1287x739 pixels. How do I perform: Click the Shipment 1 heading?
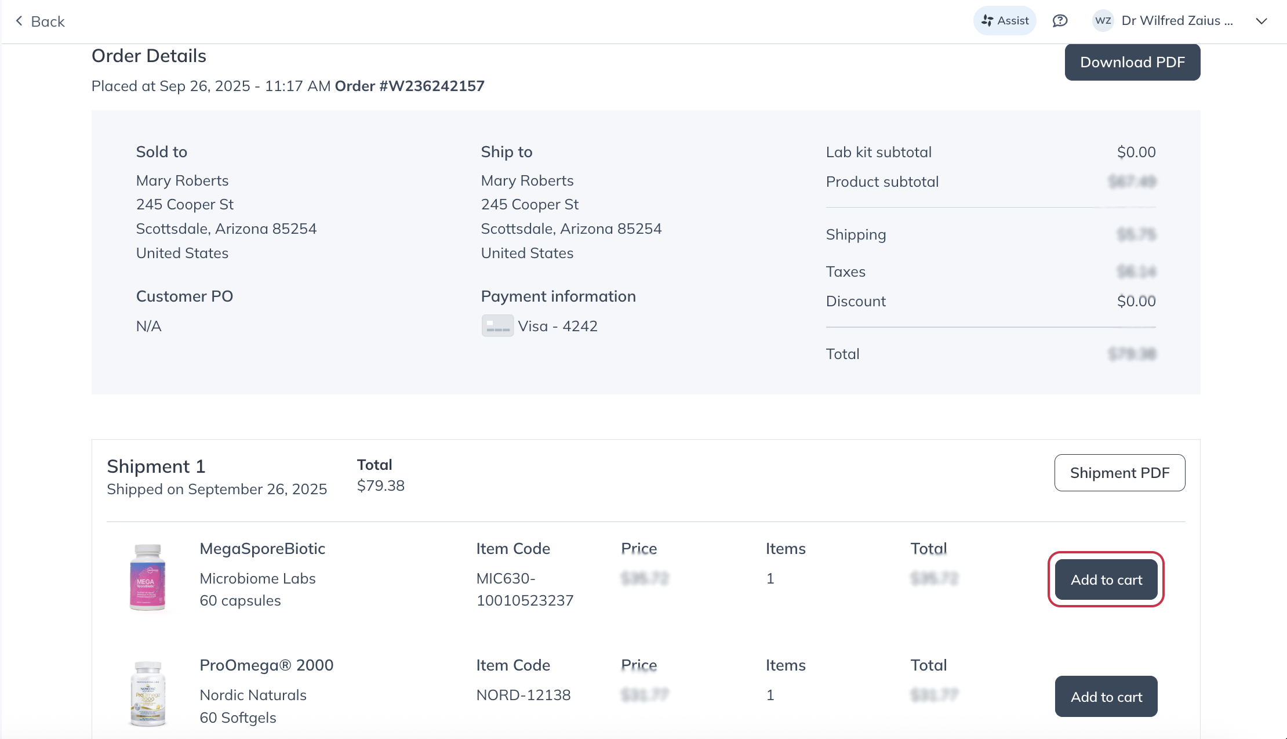point(156,466)
